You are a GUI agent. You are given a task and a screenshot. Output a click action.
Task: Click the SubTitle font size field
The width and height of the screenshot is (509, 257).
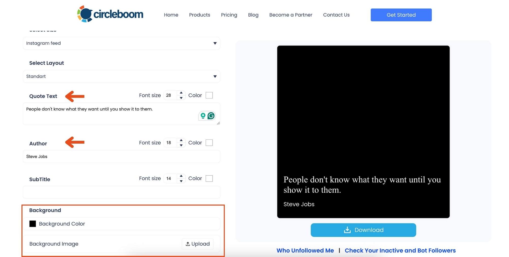171,178
